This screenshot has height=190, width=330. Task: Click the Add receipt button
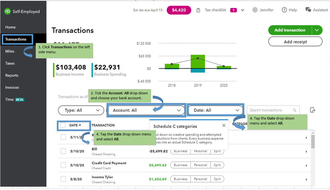[295, 42]
